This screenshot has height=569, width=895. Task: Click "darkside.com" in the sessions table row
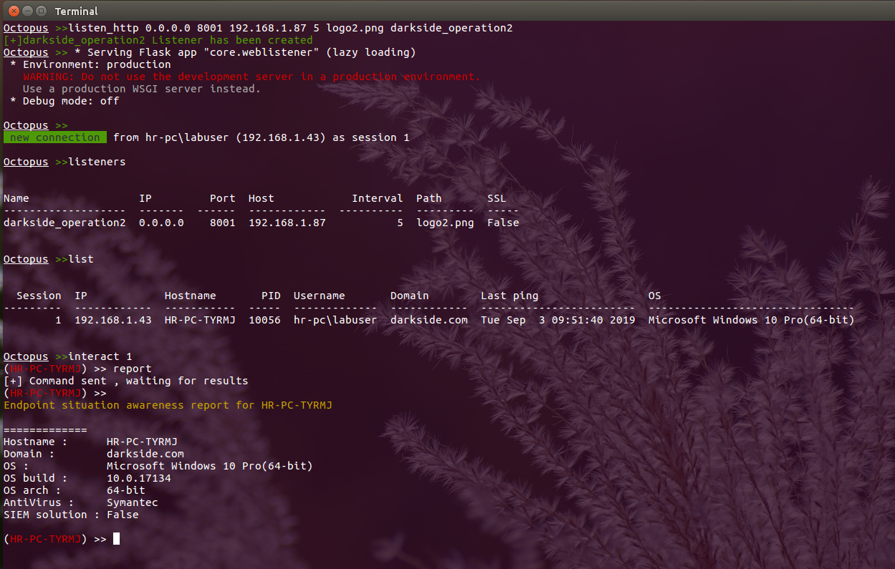click(429, 320)
